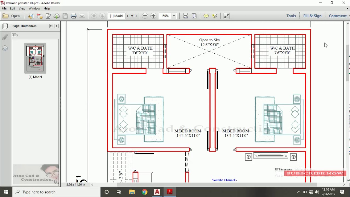Open File Explorer from taskbar
This screenshot has width=350, height=197.
[x=132, y=192]
